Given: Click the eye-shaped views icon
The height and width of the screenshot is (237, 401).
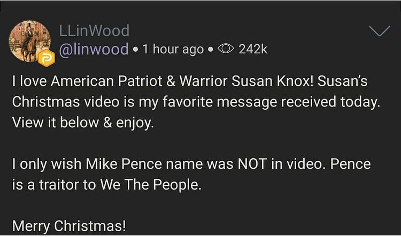Looking at the screenshot, I should (226, 49).
